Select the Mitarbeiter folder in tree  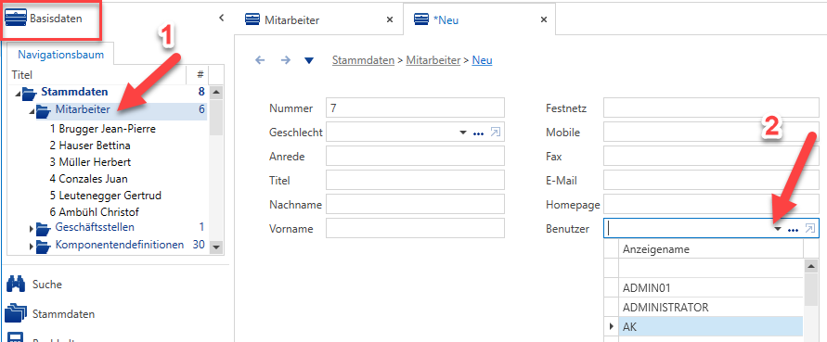click(83, 109)
